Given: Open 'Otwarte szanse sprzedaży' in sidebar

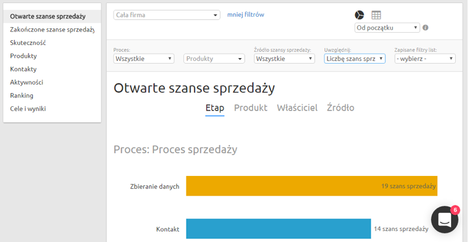Looking at the screenshot, I should click(x=52, y=16).
